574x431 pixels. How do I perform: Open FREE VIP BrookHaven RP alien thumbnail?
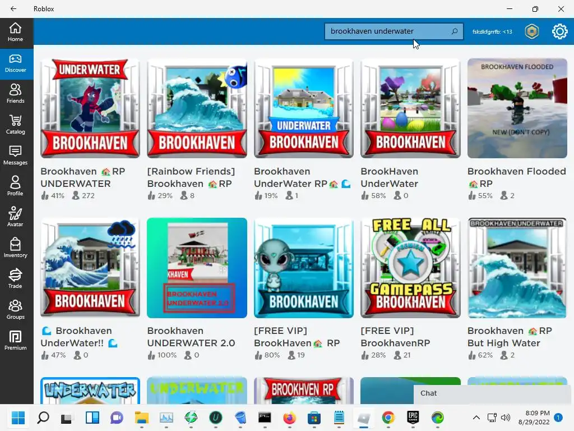[304, 268]
